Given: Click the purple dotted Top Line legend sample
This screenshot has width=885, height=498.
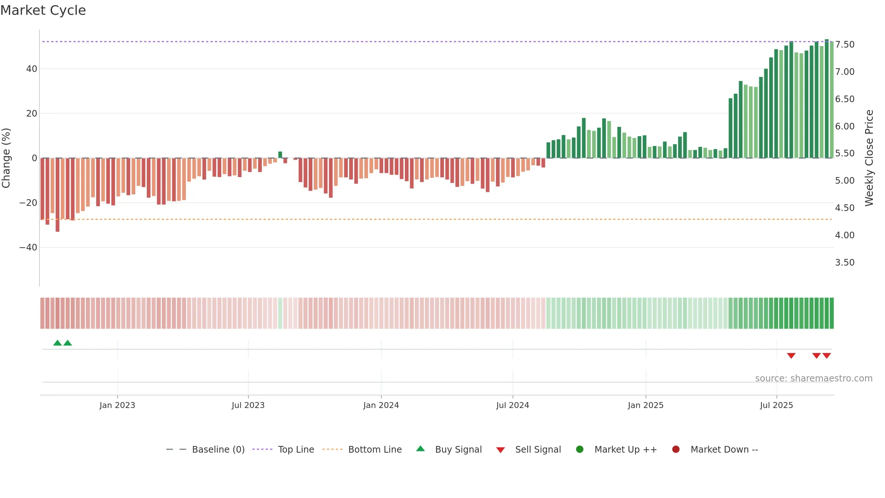Looking at the screenshot, I should tap(262, 449).
